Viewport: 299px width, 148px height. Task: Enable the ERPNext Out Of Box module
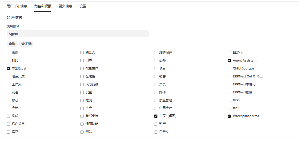pyautogui.click(x=229, y=76)
